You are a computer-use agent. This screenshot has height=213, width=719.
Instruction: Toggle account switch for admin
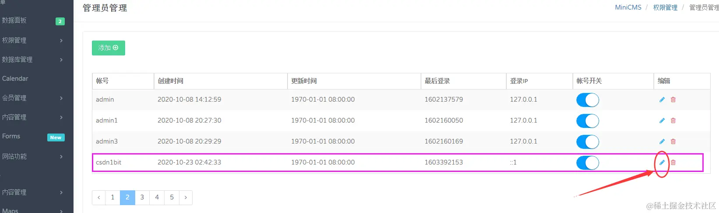point(587,100)
